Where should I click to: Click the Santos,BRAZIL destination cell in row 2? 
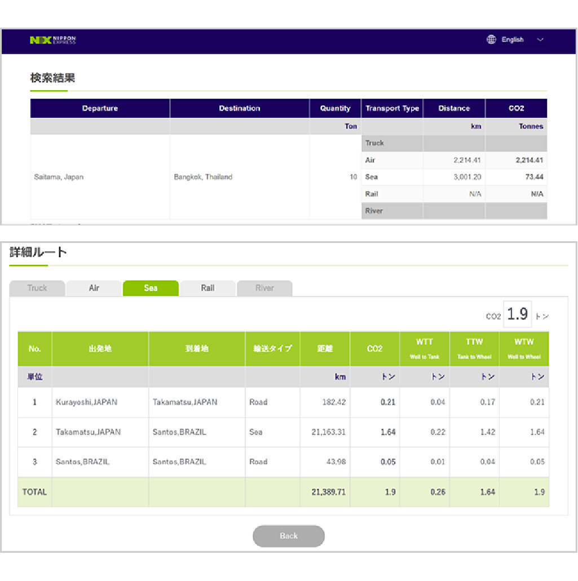[x=197, y=432]
